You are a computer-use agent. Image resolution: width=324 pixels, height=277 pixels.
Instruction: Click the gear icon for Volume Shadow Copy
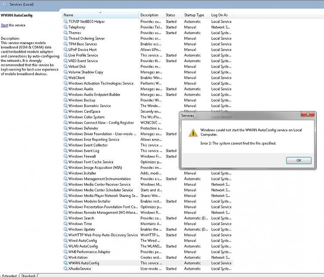(66, 72)
